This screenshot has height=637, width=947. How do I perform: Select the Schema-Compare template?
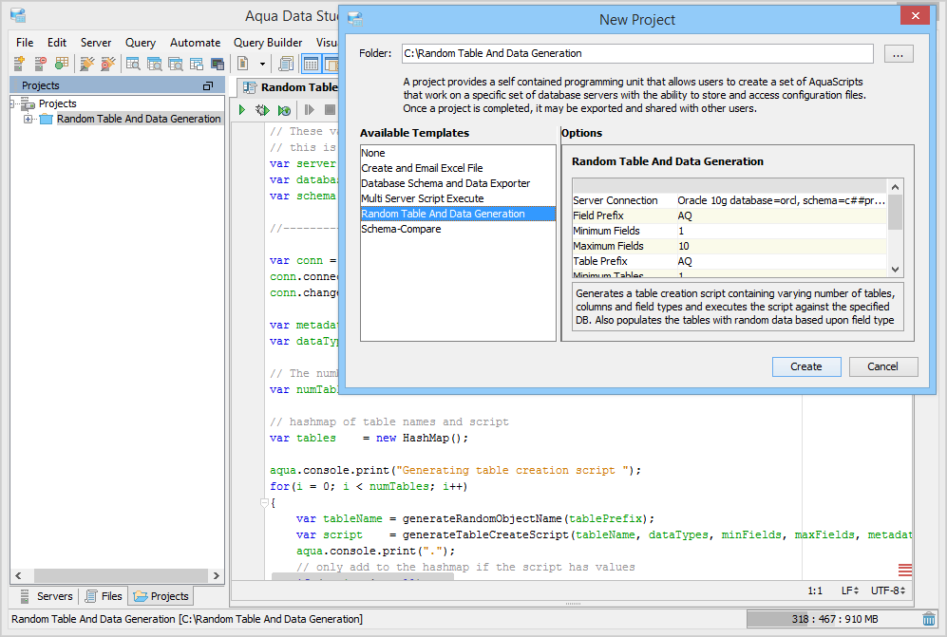click(401, 229)
